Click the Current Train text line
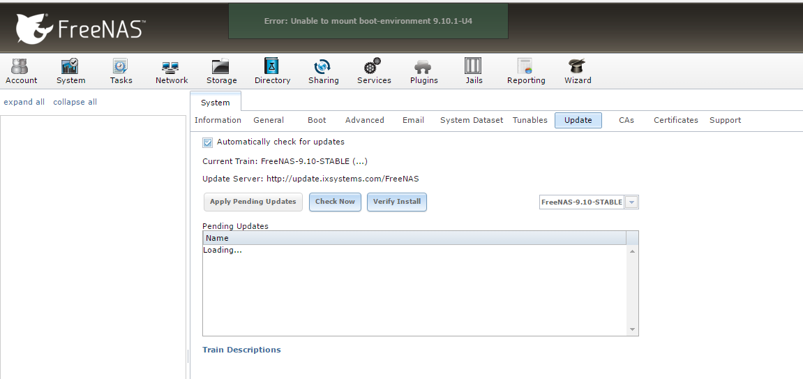Screen dimensions: 803x379 click(x=285, y=161)
